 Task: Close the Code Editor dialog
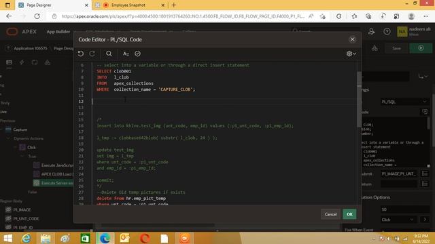(x=352, y=39)
